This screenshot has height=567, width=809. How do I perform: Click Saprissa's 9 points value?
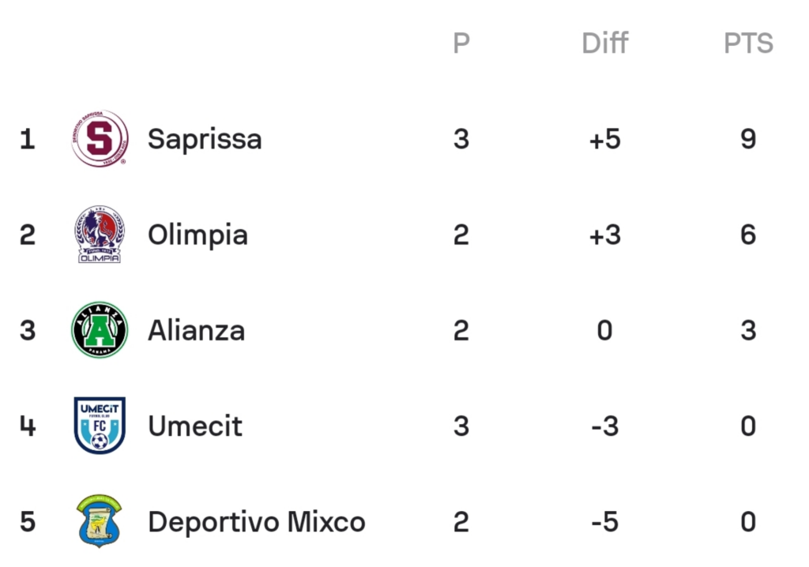tap(748, 139)
